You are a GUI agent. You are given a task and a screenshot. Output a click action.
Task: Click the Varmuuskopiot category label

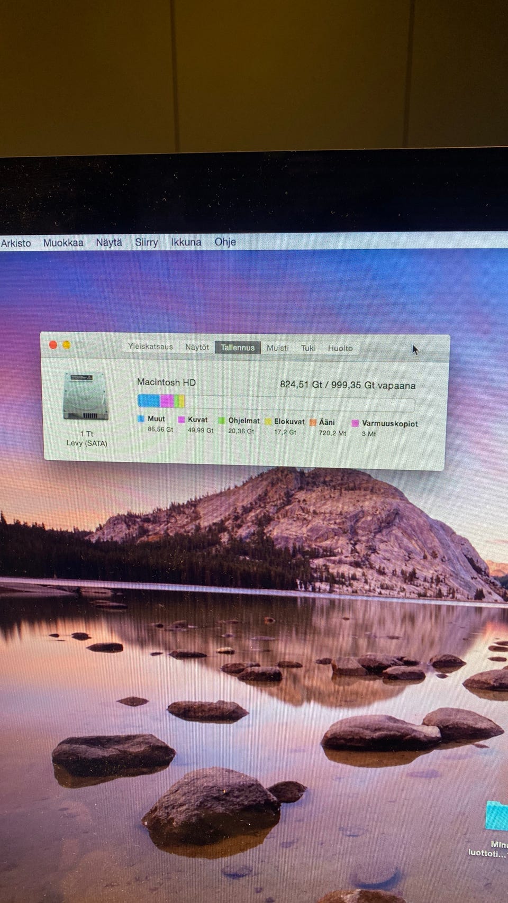[x=390, y=424]
